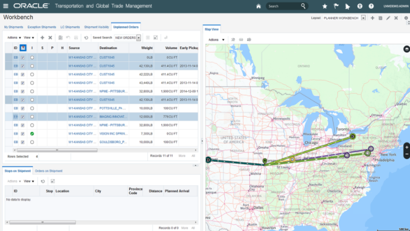The width and height of the screenshot is (410, 231).
Task: Open Actions menu in Map View
Action: click(217, 39)
